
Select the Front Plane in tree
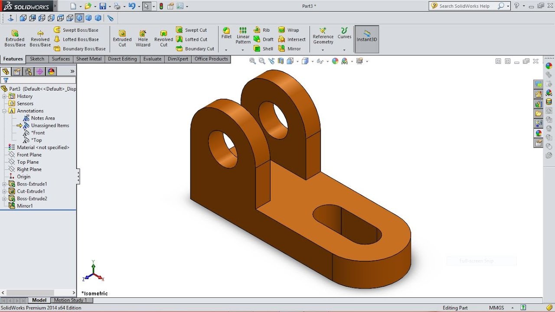pos(29,155)
